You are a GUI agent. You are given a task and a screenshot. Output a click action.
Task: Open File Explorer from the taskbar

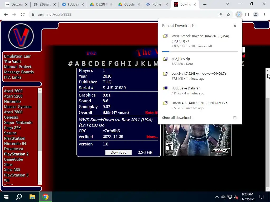32,197
